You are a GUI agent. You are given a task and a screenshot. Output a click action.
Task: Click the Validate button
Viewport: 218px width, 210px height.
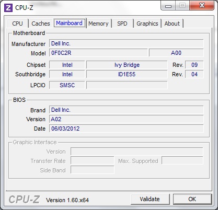150,199
